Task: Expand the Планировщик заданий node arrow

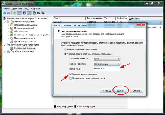Action: [8, 25]
